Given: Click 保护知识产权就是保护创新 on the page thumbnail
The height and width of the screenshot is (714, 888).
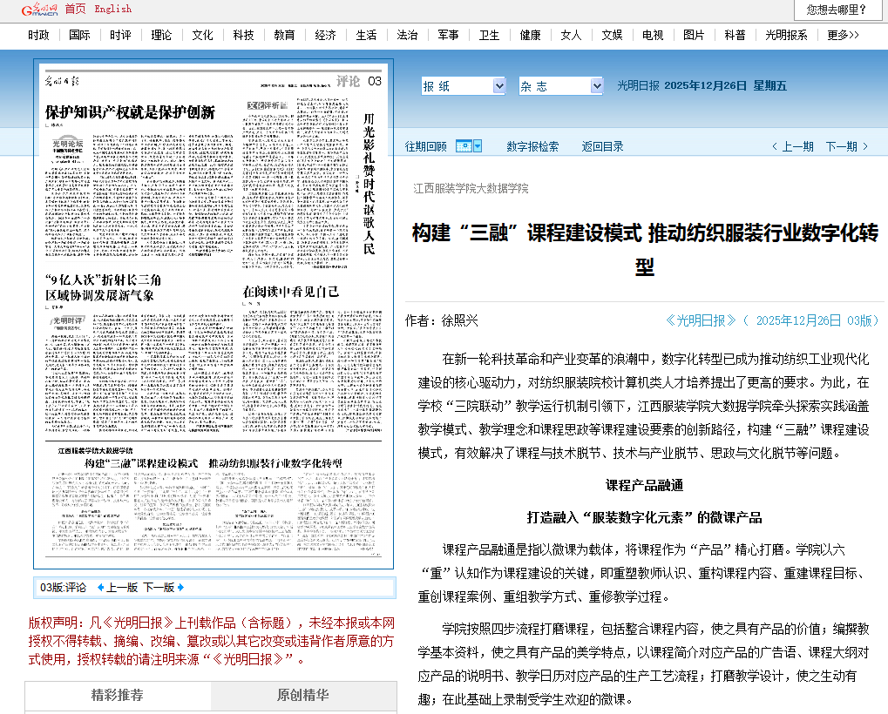Looking at the screenshot, I should pyautogui.click(x=130, y=111).
